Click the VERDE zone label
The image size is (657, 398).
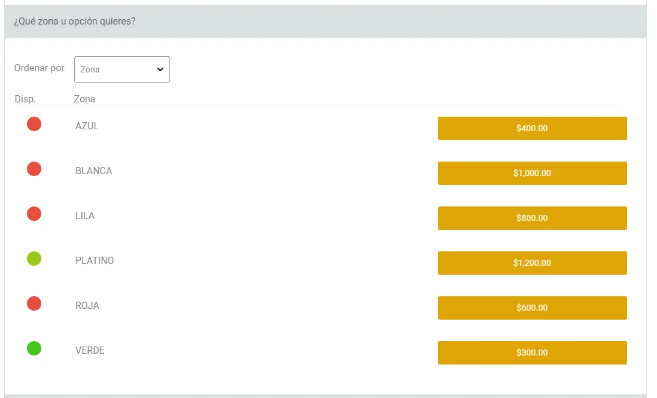coord(90,351)
